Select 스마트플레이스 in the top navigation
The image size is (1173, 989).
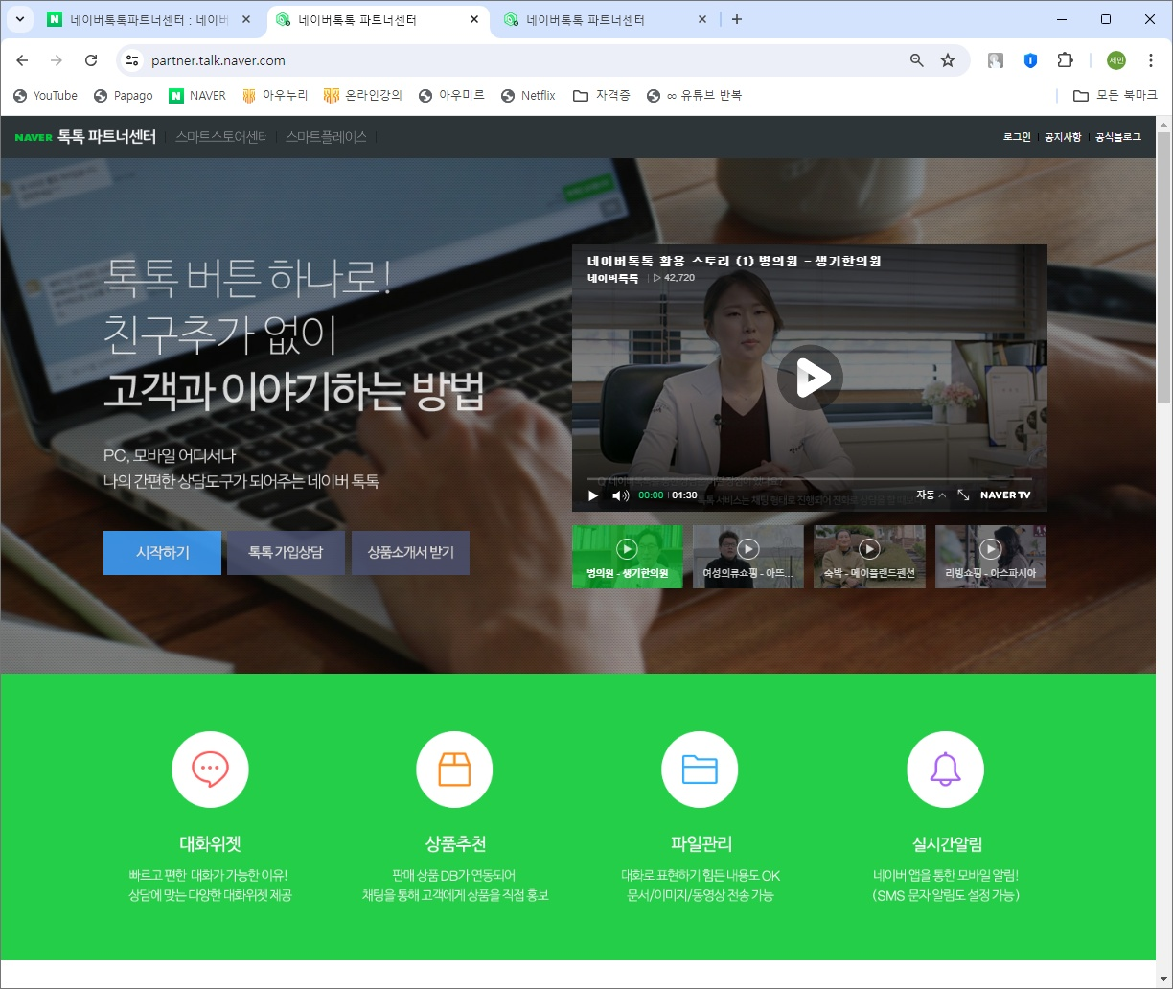(x=326, y=136)
